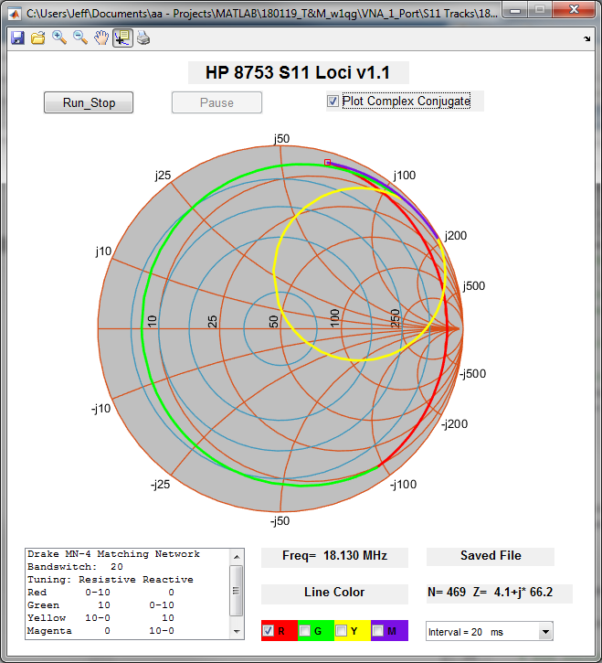Image resolution: width=602 pixels, height=663 pixels.
Task: Click the Run_Stop button
Action: point(89,102)
